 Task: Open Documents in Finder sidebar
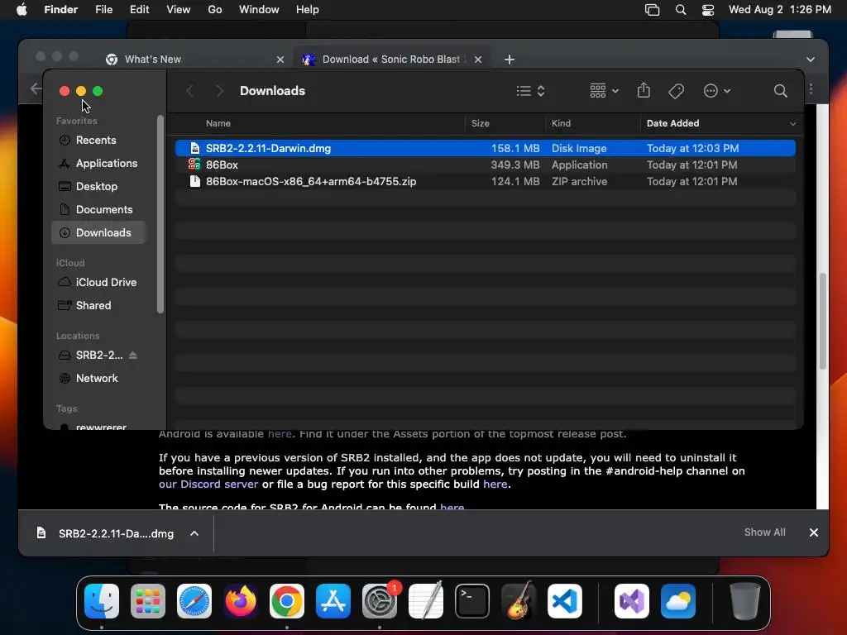click(x=98, y=209)
